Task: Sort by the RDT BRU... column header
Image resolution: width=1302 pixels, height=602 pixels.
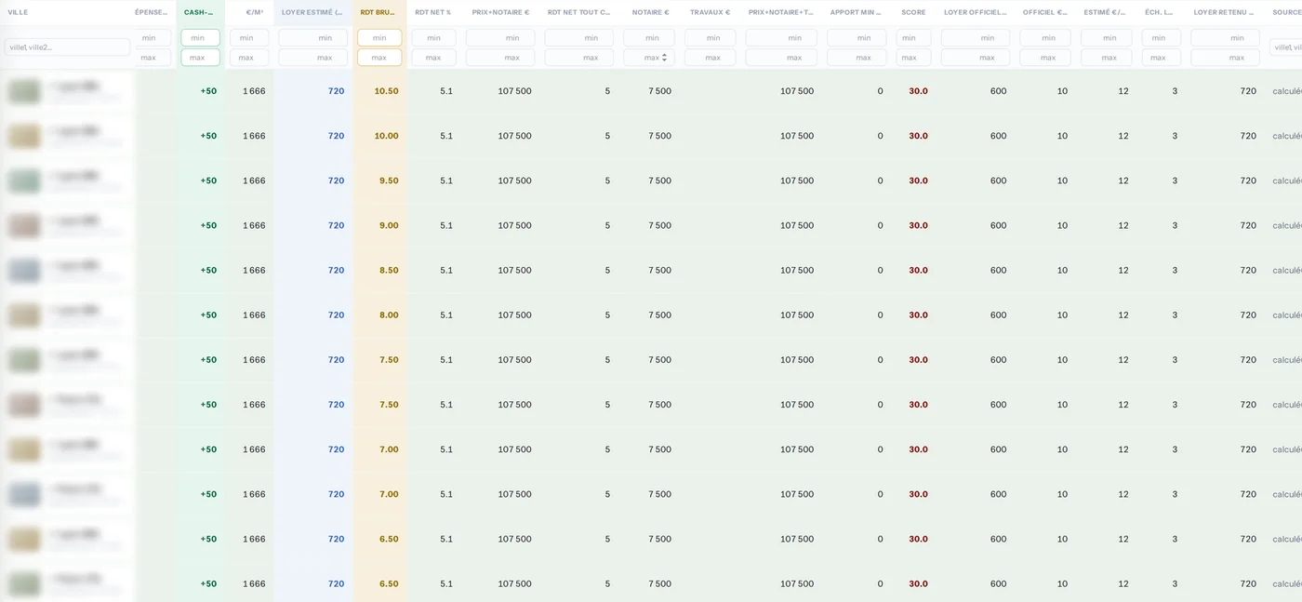Action: 378,12
